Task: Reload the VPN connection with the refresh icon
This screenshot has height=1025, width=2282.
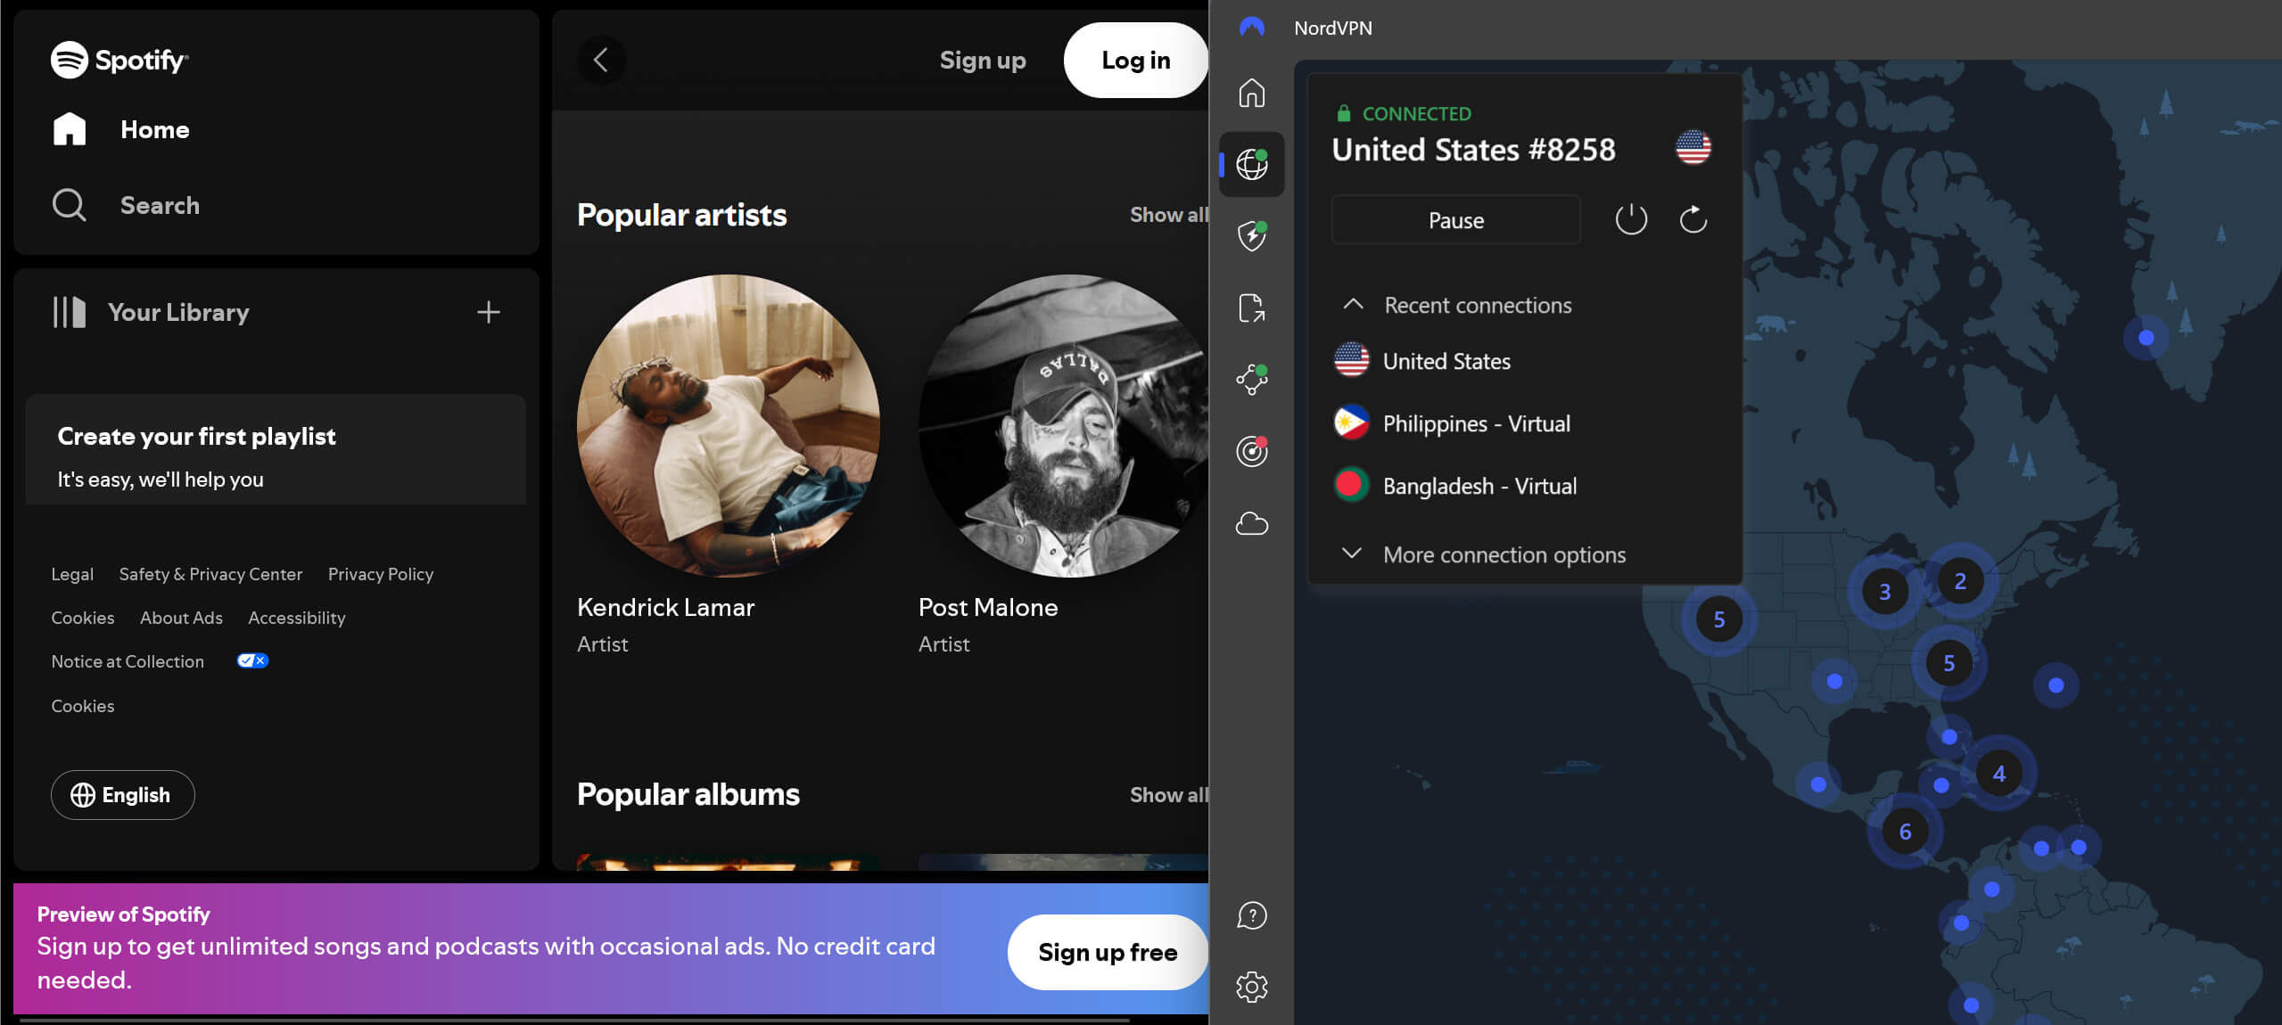Action: [x=1693, y=218]
